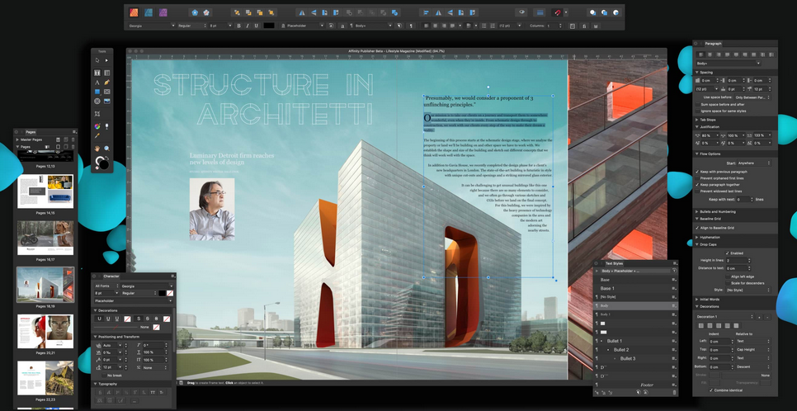Enable 'Prevent widowed last lines'
The height and width of the screenshot is (411, 797).
pos(697,191)
